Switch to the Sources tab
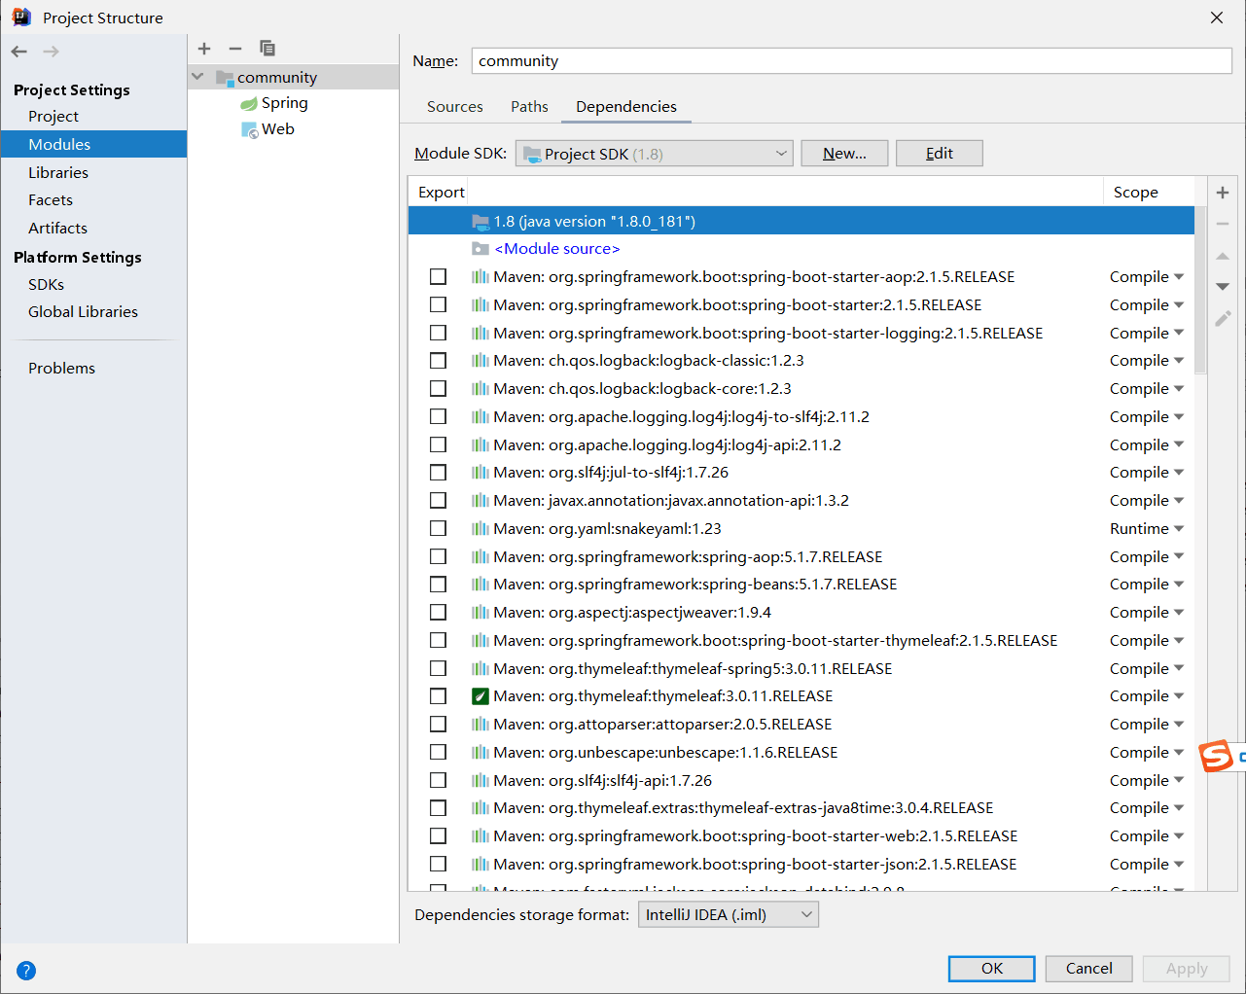Screen dimensions: 1246x994 pyautogui.click(x=455, y=107)
